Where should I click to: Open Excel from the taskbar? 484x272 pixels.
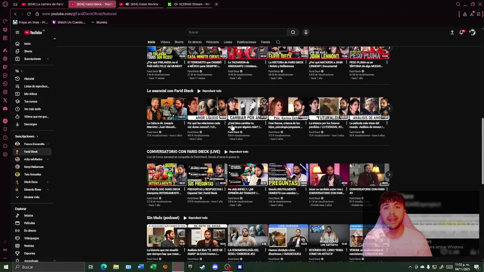point(153,267)
